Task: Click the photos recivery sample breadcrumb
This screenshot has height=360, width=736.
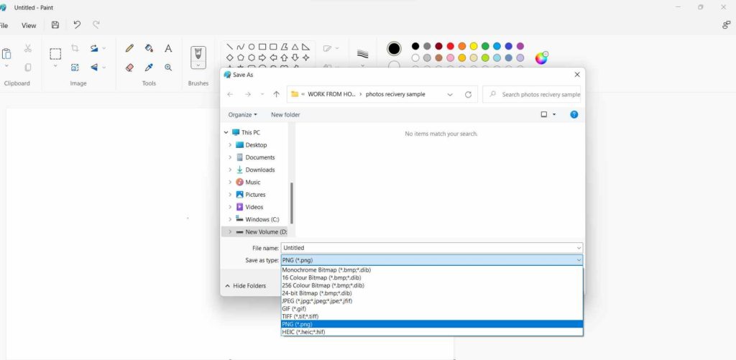Action: coord(395,94)
